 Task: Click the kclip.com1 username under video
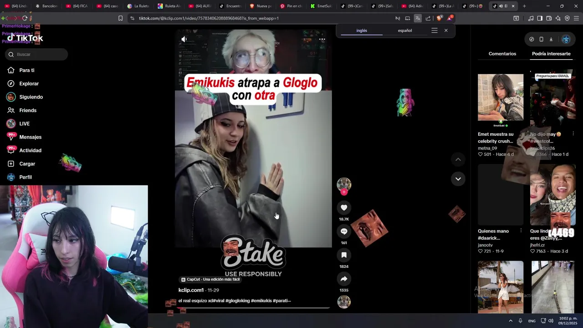[191, 290]
